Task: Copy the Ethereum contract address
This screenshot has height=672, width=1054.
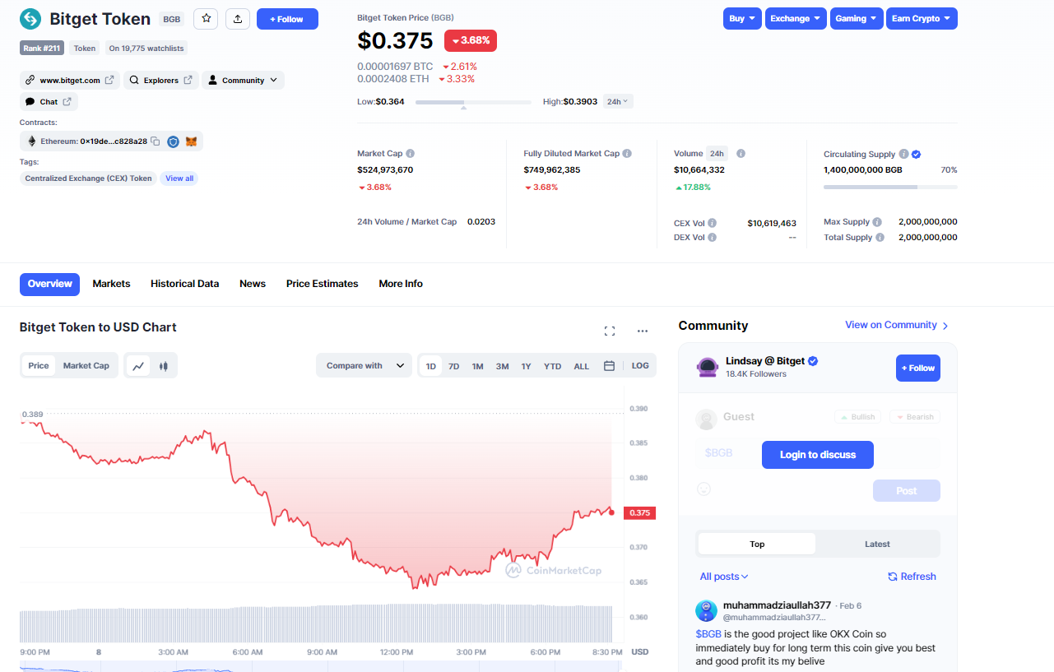Action: coord(155,141)
